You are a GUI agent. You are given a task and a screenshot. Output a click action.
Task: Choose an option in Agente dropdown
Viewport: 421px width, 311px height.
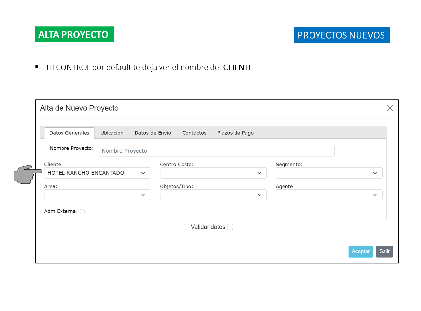click(x=329, y=195)
